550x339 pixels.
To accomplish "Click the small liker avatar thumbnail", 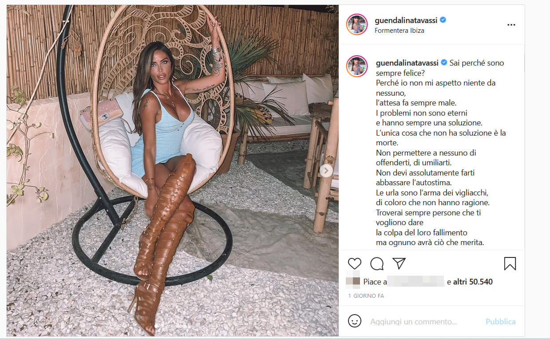I will click(353, 281).
